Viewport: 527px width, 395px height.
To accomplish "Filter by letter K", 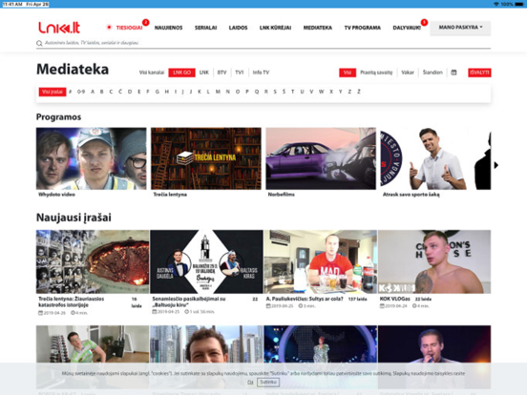I will click(x=200, y=92).
